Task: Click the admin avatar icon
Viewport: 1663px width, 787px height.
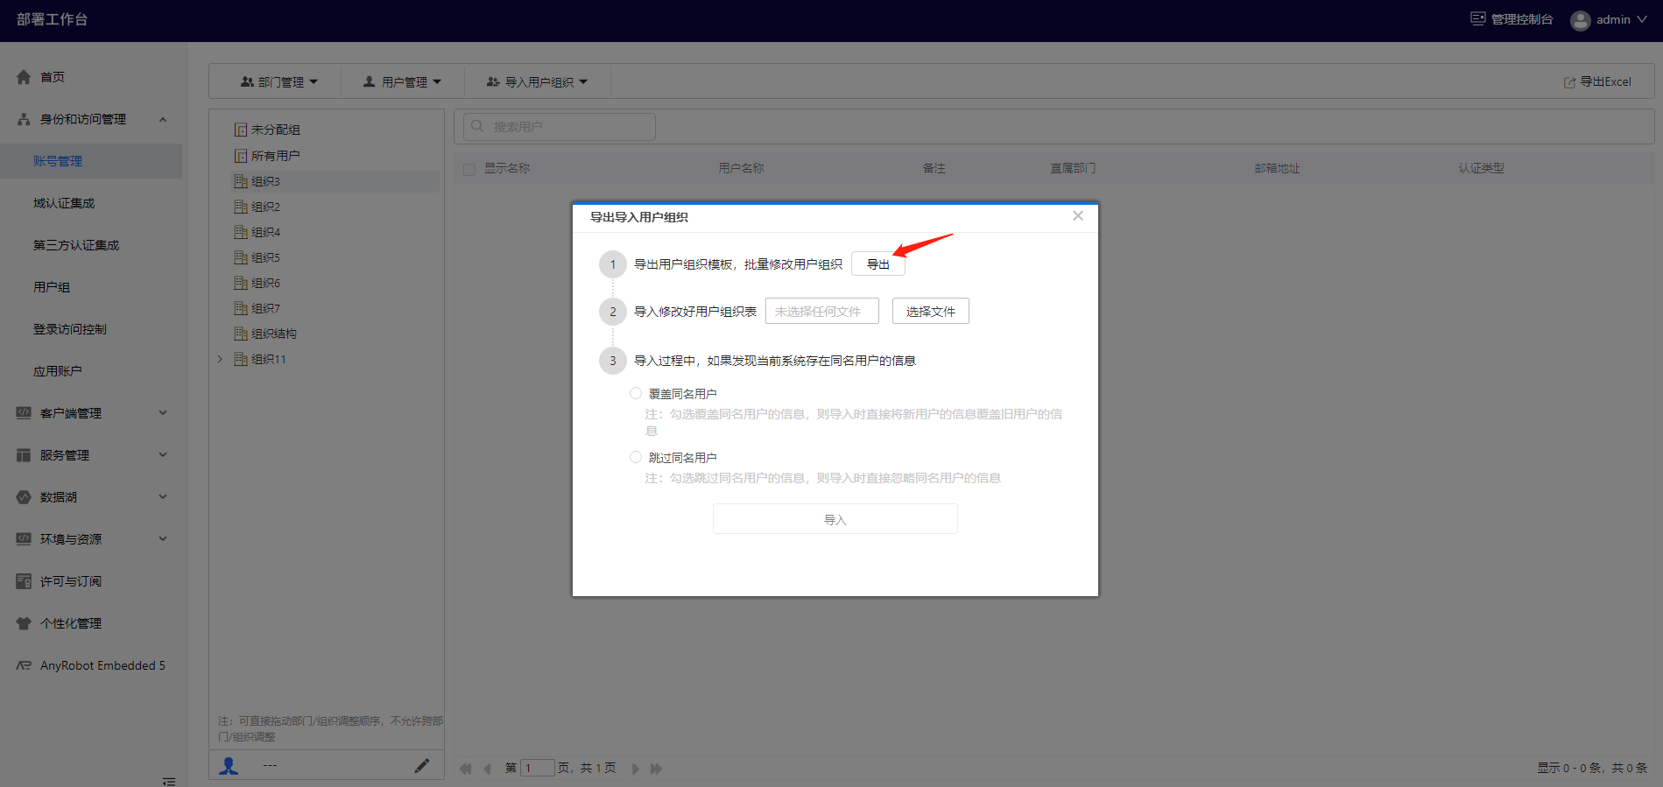Action: pyautogui.click(x=1580, y=20)
